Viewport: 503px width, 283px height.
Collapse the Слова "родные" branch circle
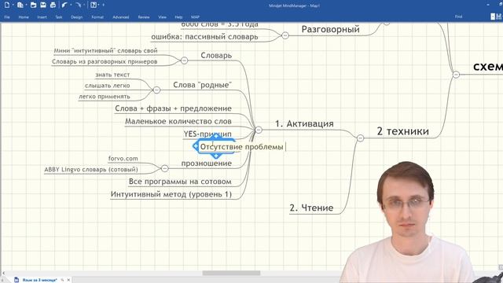156,90
